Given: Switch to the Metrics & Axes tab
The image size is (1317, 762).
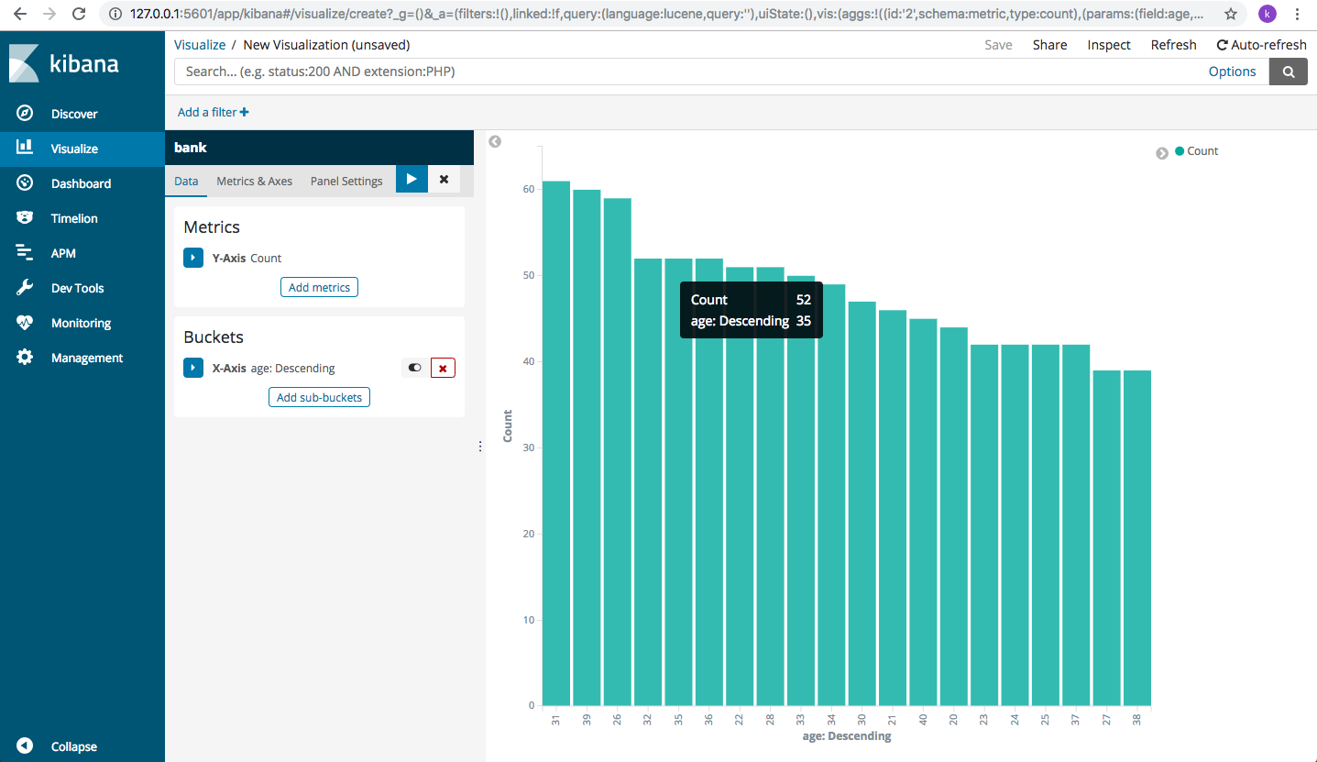Looking at the screenshot, I should (254, 181).
